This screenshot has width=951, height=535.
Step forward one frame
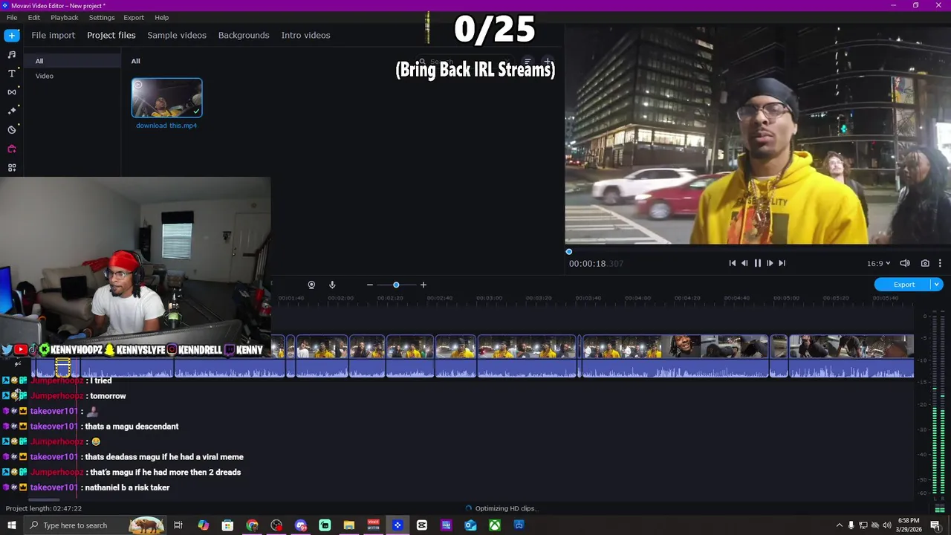[770, 263]
